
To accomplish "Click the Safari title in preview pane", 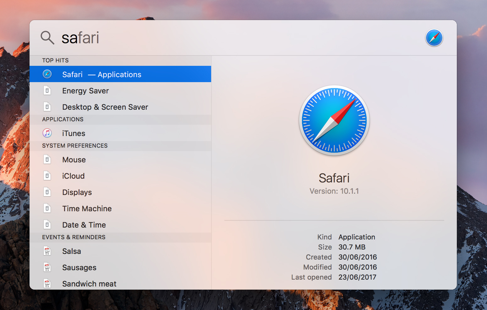I will pos(334,178).
